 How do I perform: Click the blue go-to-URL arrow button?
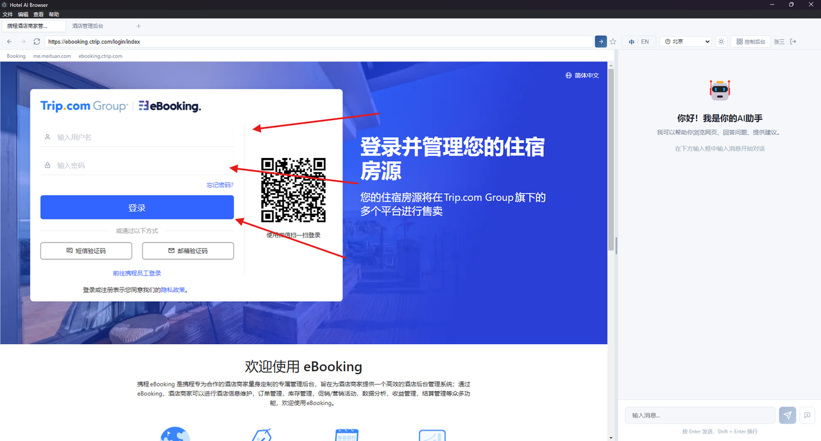[600, 42]
